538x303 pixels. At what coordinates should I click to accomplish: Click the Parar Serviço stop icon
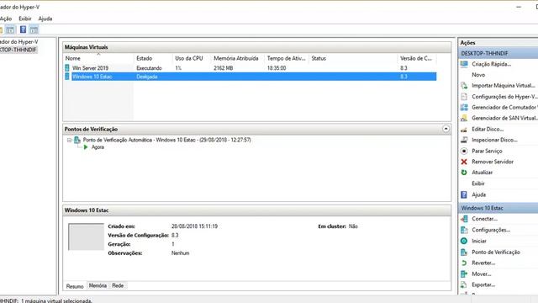pyautogui.click(x=464, y=151)
